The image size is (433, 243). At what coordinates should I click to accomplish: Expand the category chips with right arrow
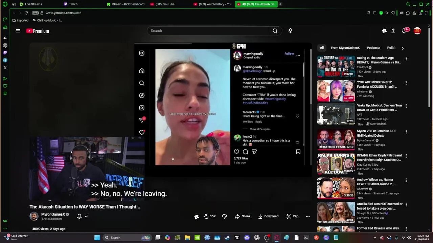[402, 48]
